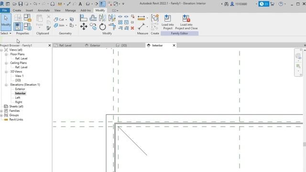Click the Text (A) icon in Quick Access

pyautogui.click(x=80, y=4)
